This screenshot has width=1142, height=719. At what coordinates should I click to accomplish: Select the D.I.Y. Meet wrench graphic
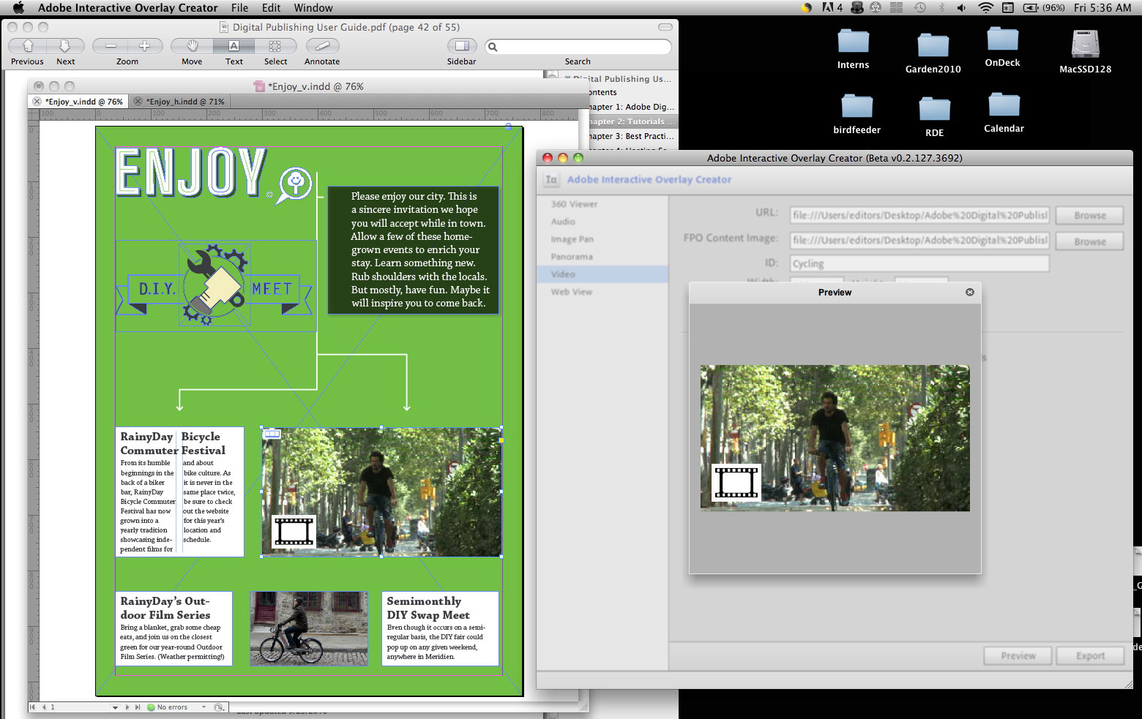pos(214,285)
